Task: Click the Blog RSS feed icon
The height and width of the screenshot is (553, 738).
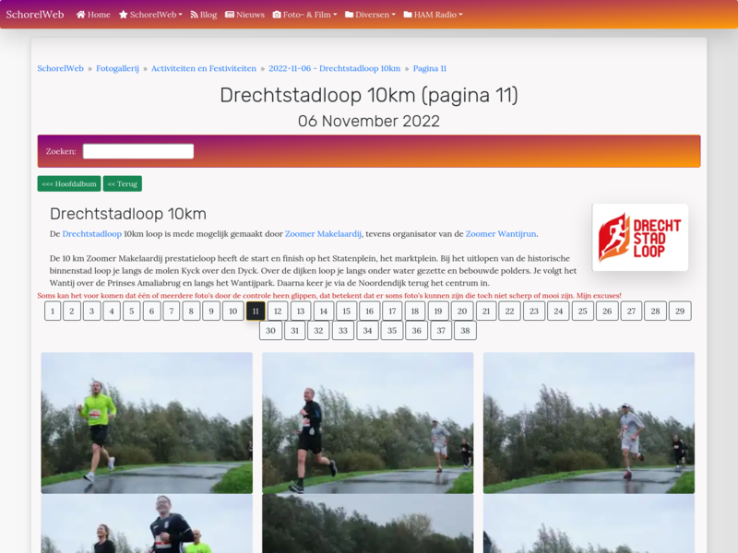Action: pyautogui.click(x=194, y=15)
